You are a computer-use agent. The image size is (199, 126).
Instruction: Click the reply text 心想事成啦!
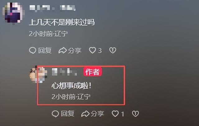coord(72,86)
